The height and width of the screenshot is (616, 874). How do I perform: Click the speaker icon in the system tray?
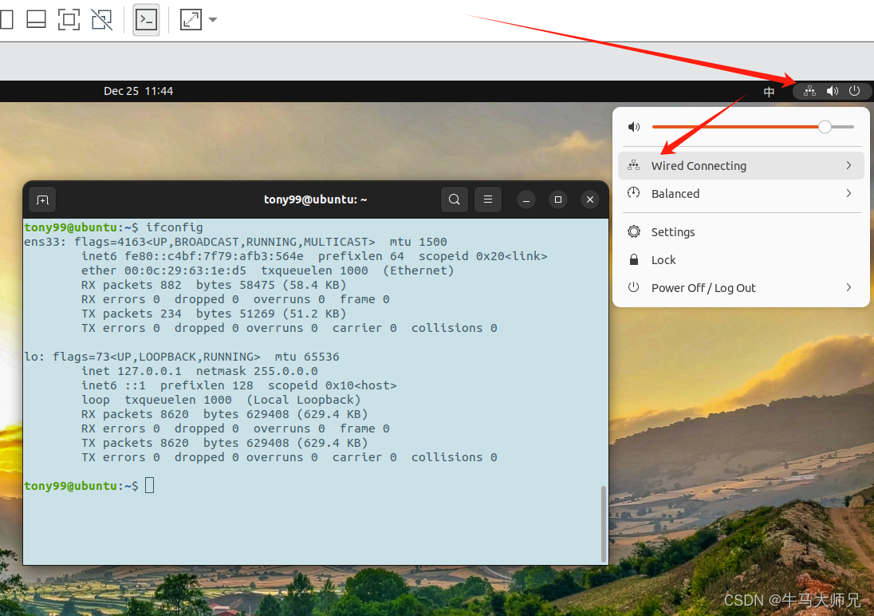click(x=832, y=91)
